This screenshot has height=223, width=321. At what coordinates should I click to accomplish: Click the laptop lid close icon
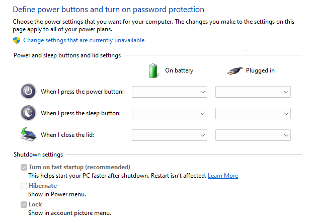pyautogui.click(x=28, y=135)
